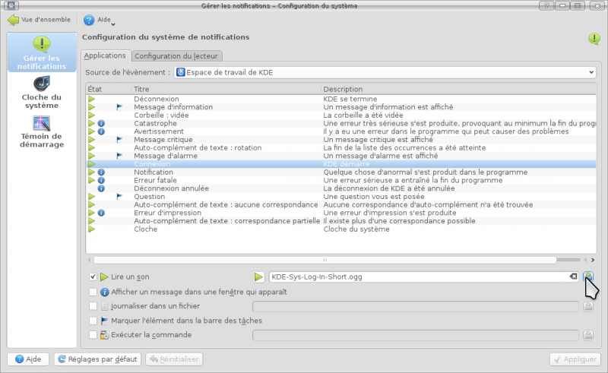Image resolution: width=608 pixels, height=373 pixels.
Task: Select Auto-complément : aucune correspondance row
Action: click(x=340, y=204)
